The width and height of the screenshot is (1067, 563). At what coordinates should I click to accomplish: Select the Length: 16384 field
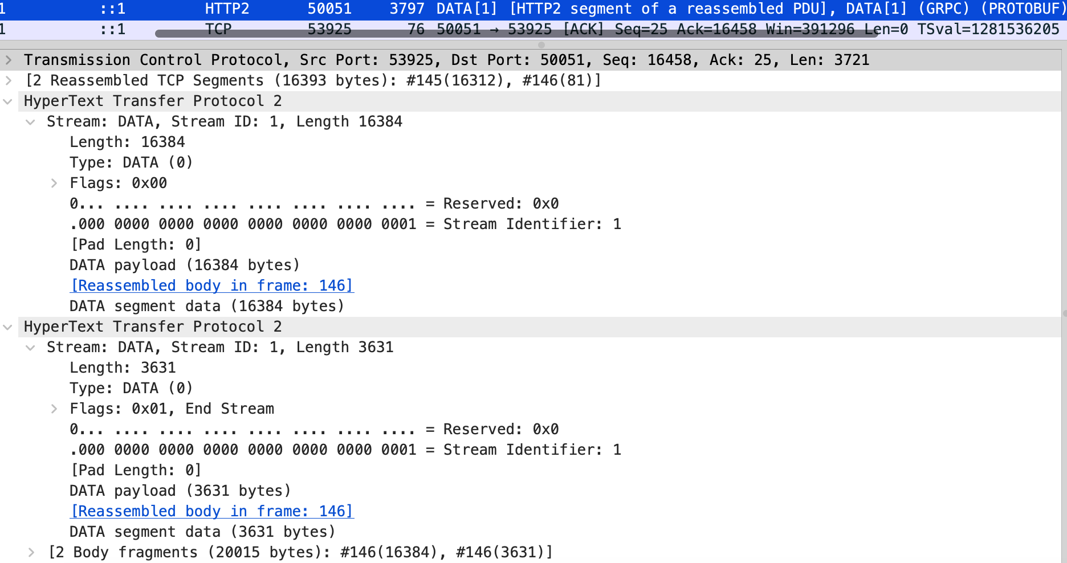pos(127,142)
